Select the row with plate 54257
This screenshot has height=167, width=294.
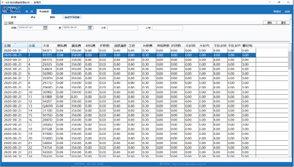(x=130, y=102)
